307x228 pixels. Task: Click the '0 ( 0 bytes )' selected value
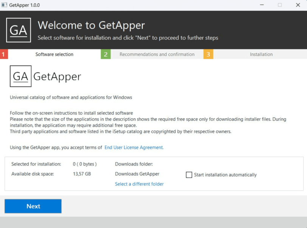85,164
